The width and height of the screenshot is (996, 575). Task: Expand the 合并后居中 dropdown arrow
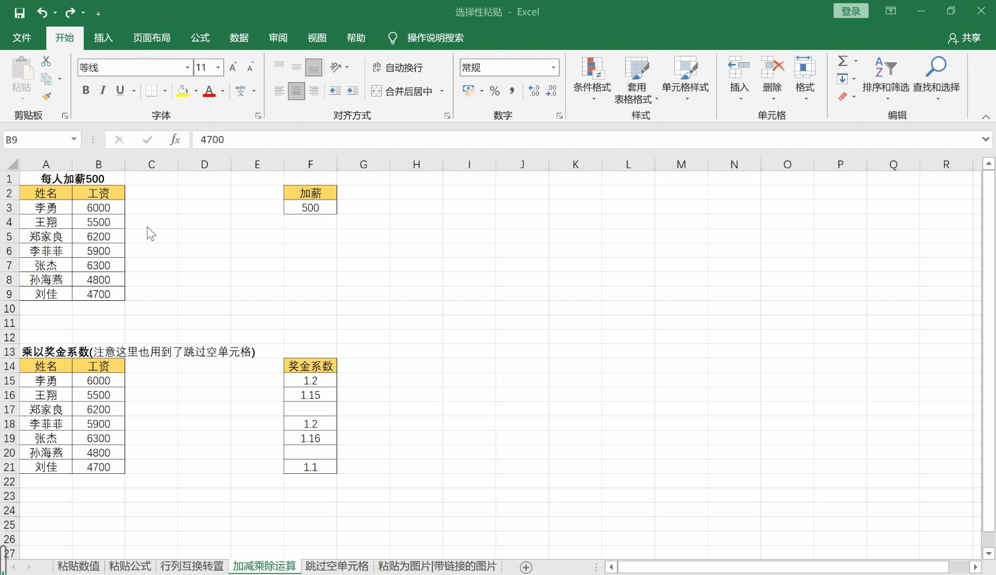[x=442, y=91]
